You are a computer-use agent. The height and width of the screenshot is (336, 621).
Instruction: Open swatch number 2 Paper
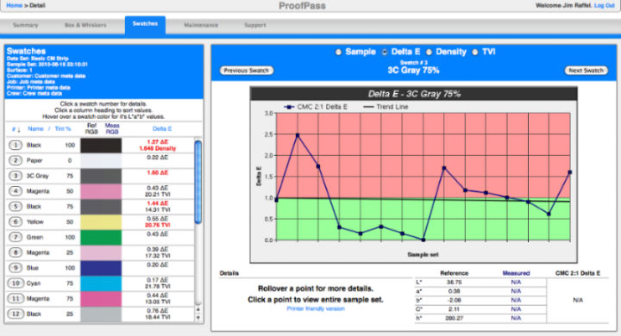[x=16, y=160]
